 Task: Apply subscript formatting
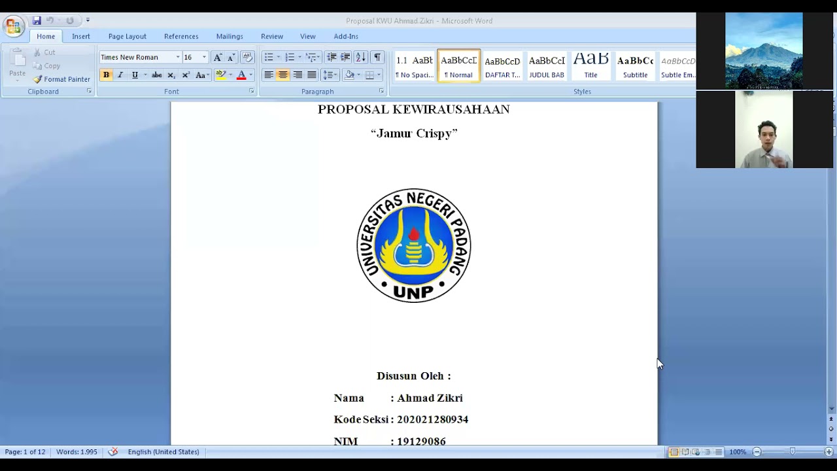pos(171,75)
